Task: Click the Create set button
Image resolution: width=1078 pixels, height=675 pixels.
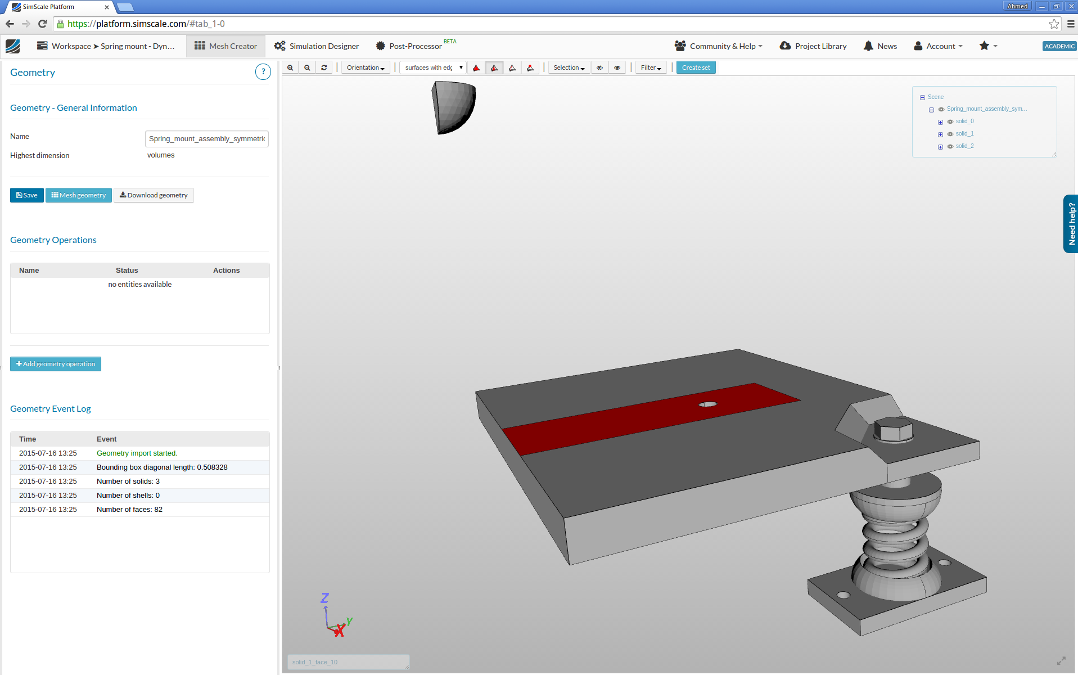Action: (x=696, y=67)
